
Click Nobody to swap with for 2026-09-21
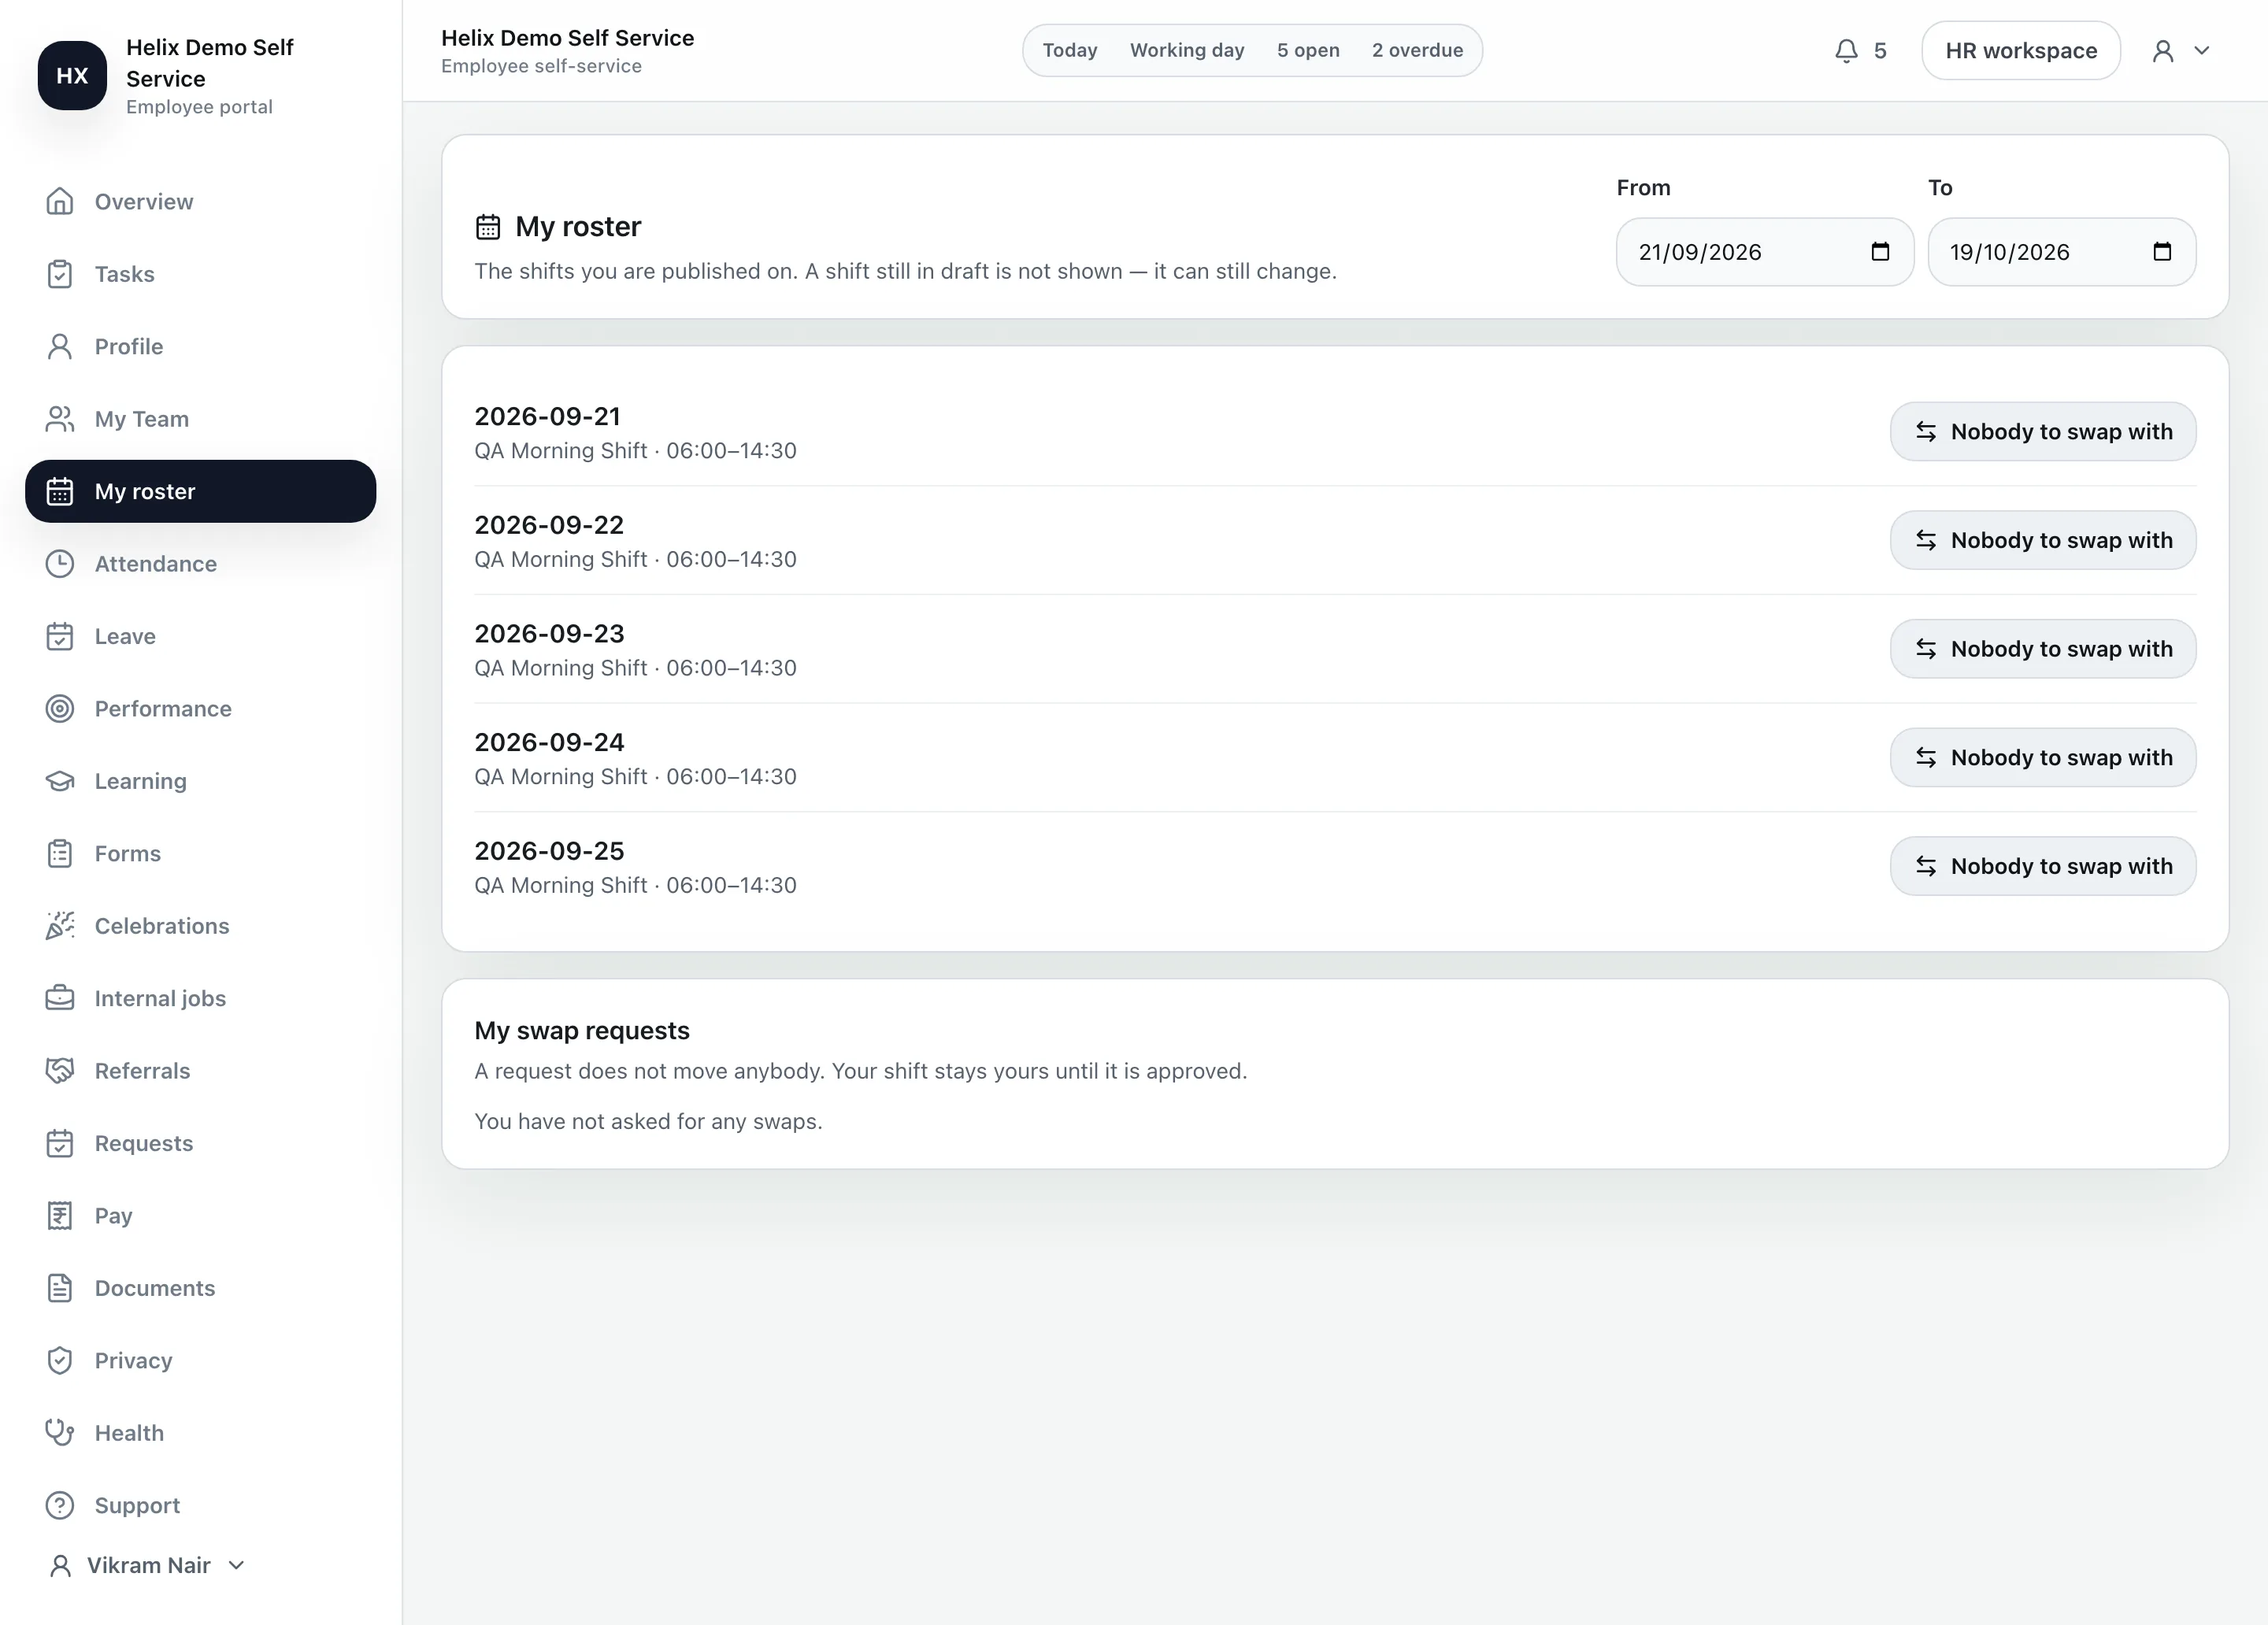2043,432
